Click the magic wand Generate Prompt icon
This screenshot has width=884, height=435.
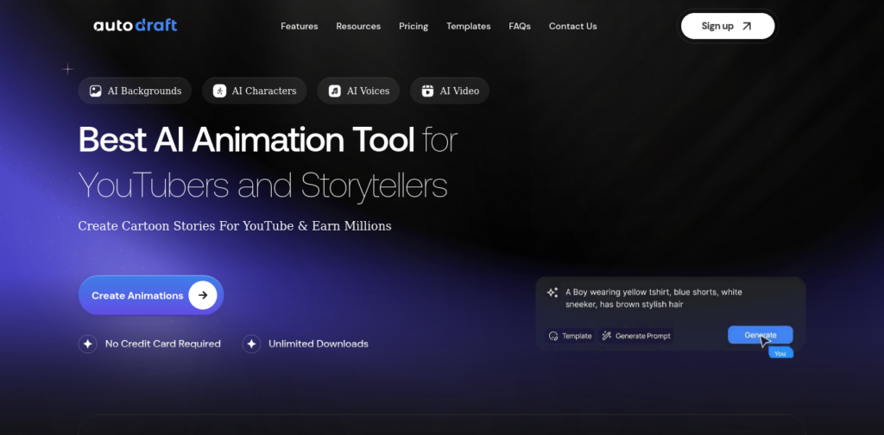coord(607,336)
